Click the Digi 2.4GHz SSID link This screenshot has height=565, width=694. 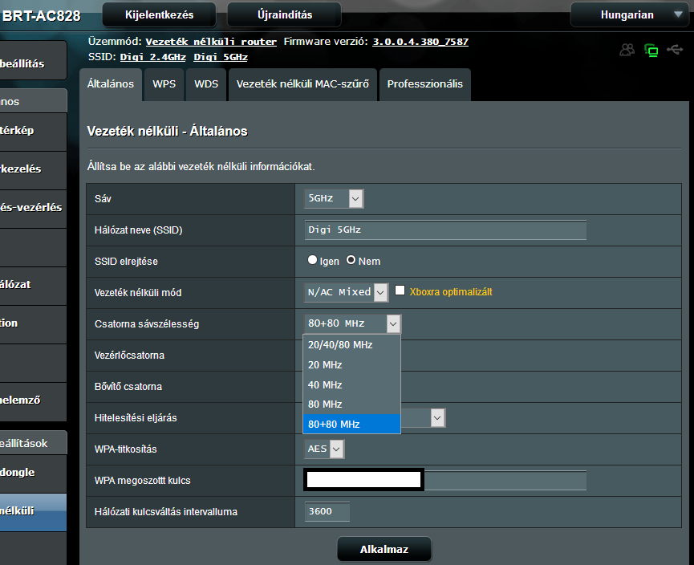point(153,57)
